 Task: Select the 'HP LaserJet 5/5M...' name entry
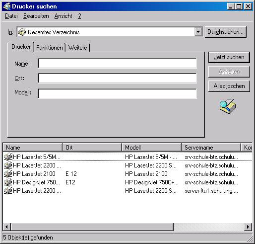(37, 157)
